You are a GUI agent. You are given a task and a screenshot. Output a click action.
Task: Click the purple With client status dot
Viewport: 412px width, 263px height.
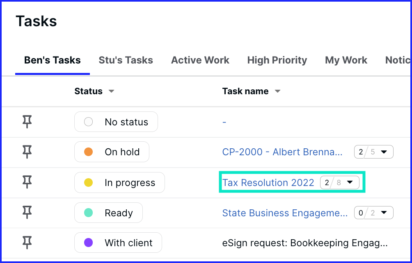tap(88, 243)
